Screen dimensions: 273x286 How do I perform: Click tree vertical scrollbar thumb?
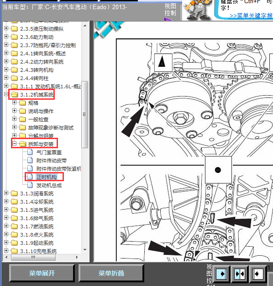coord(85,114)
